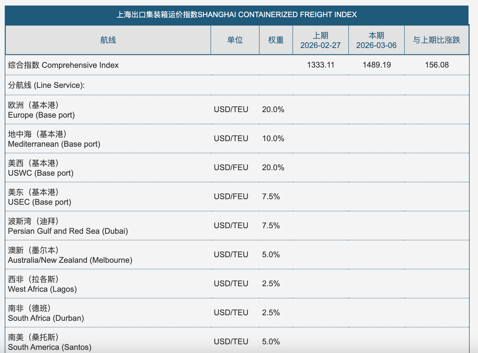Image resolution: width=478 pixels, height=353 pixels.
Task: Click the 单位 column header
Action: pos(235,40)
